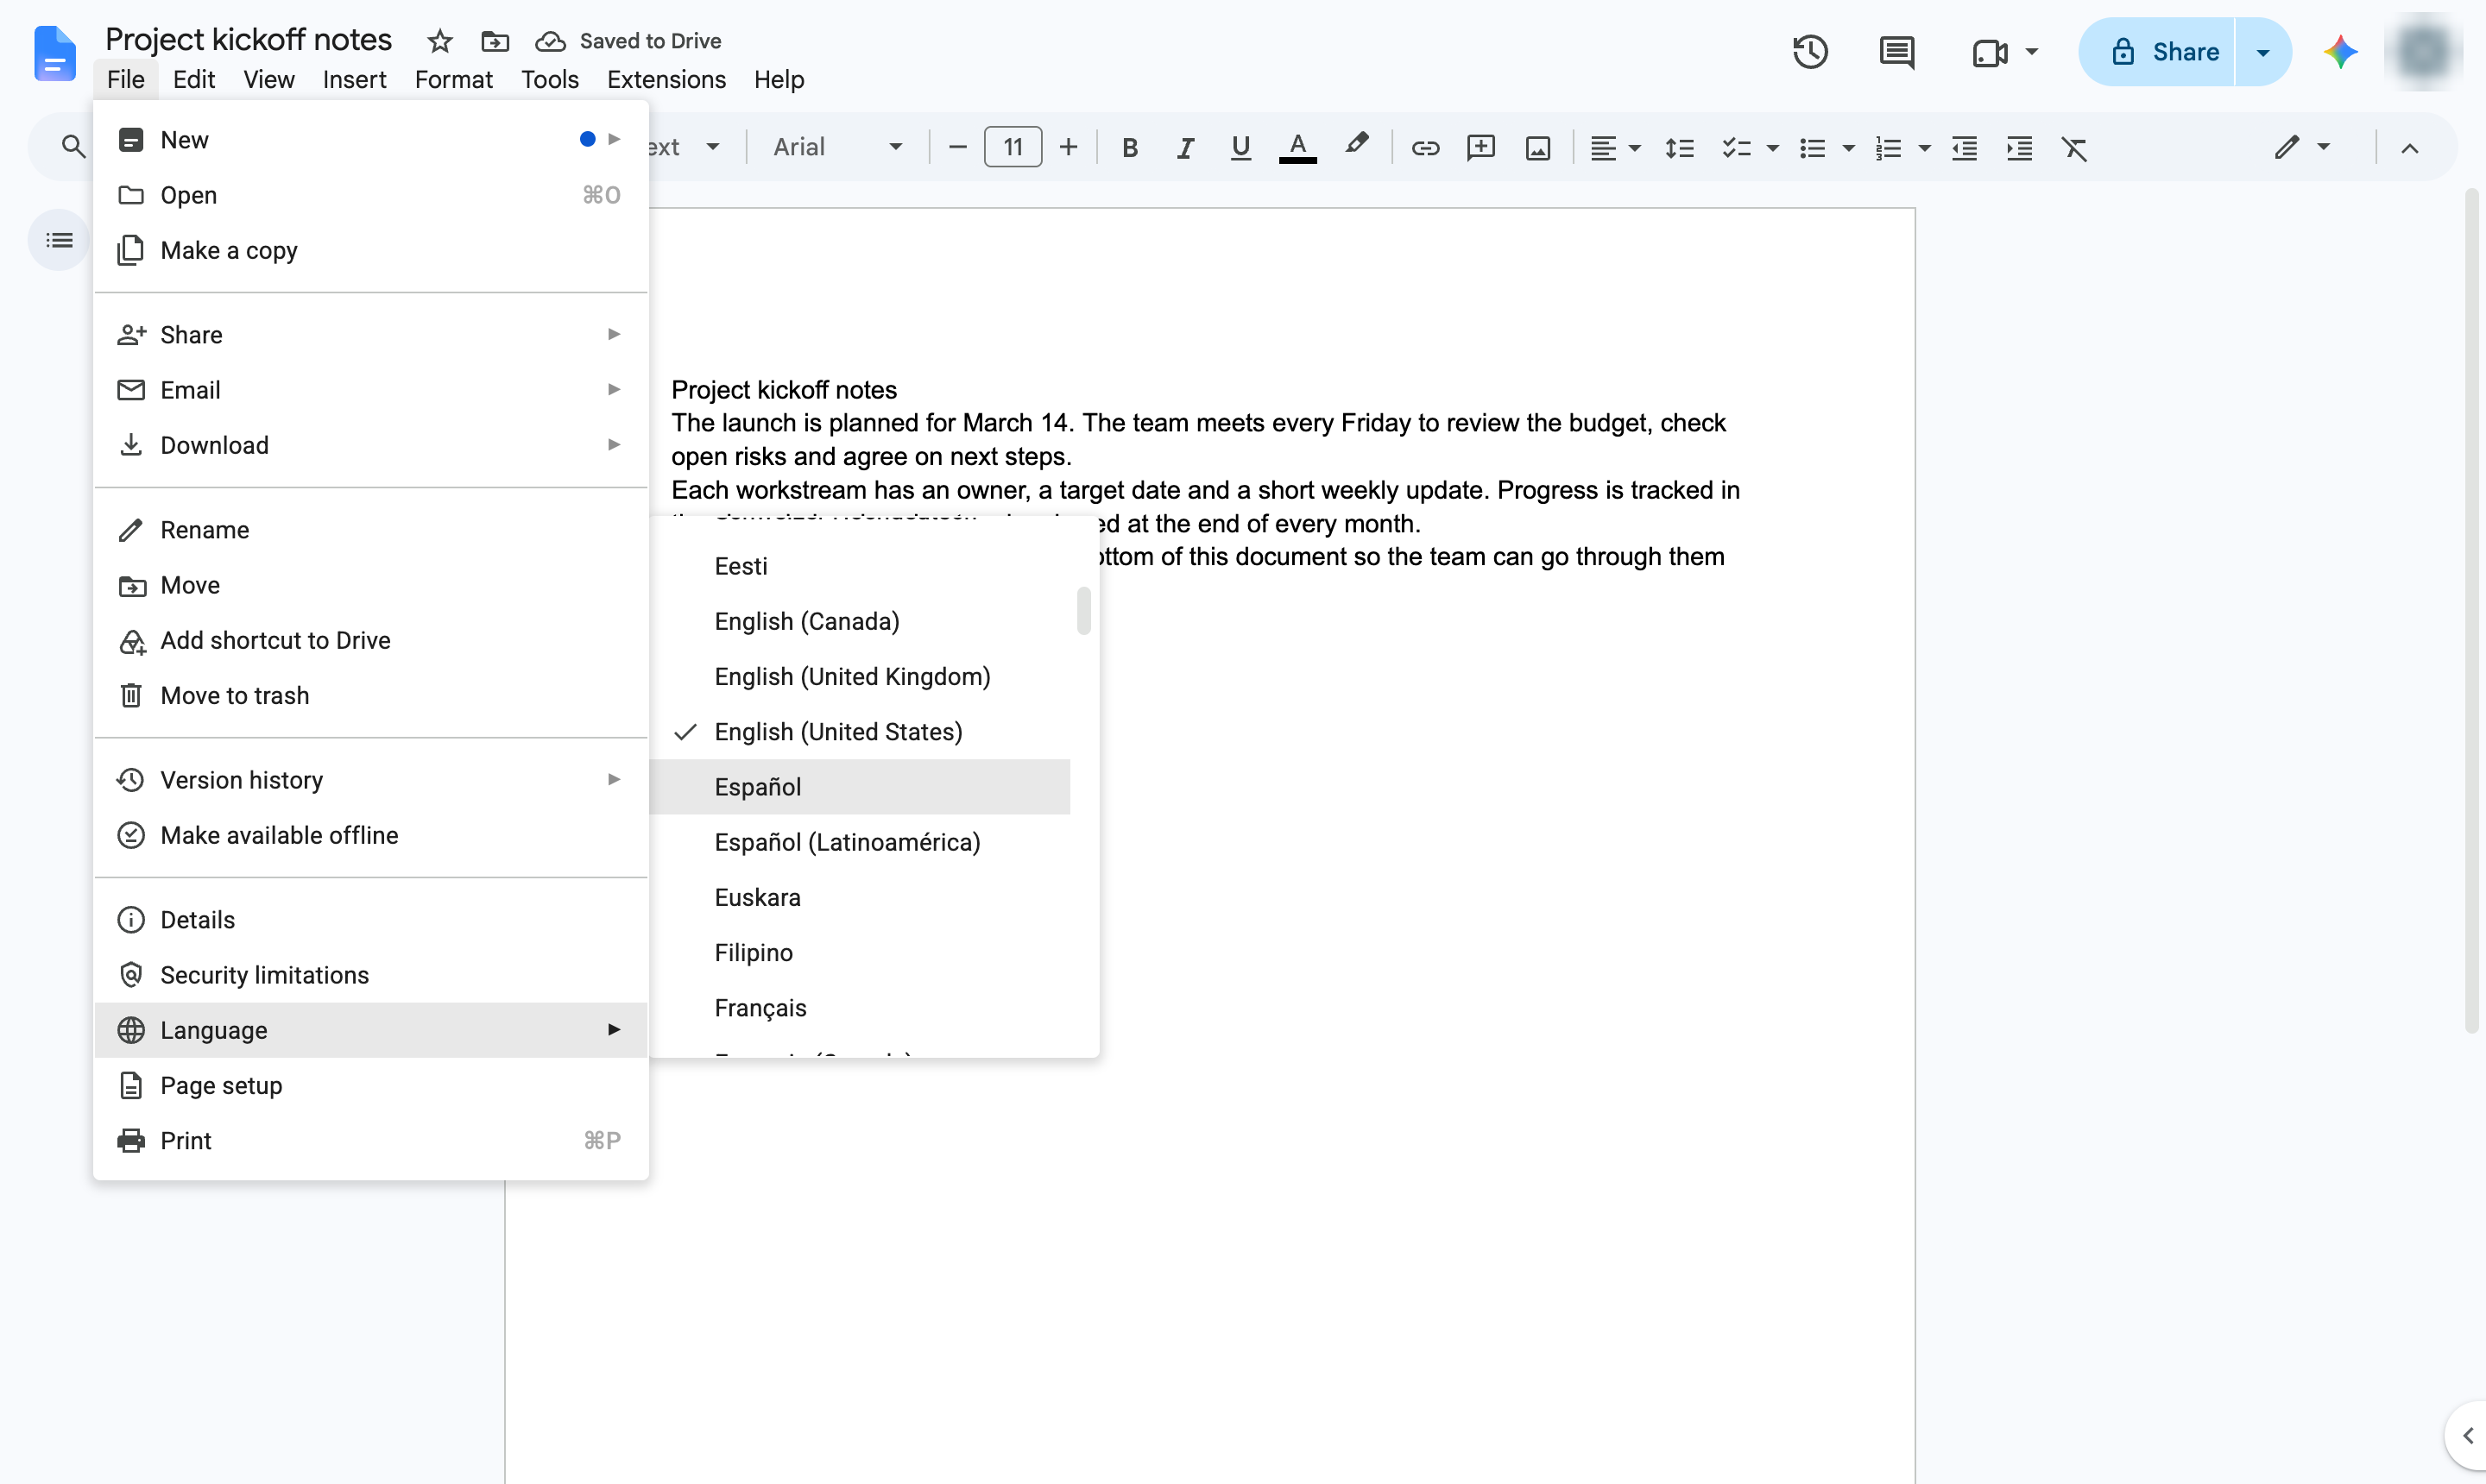Click the language list scrollbar thumb
2486x1484 pixels.
[x=1083, y=610]
